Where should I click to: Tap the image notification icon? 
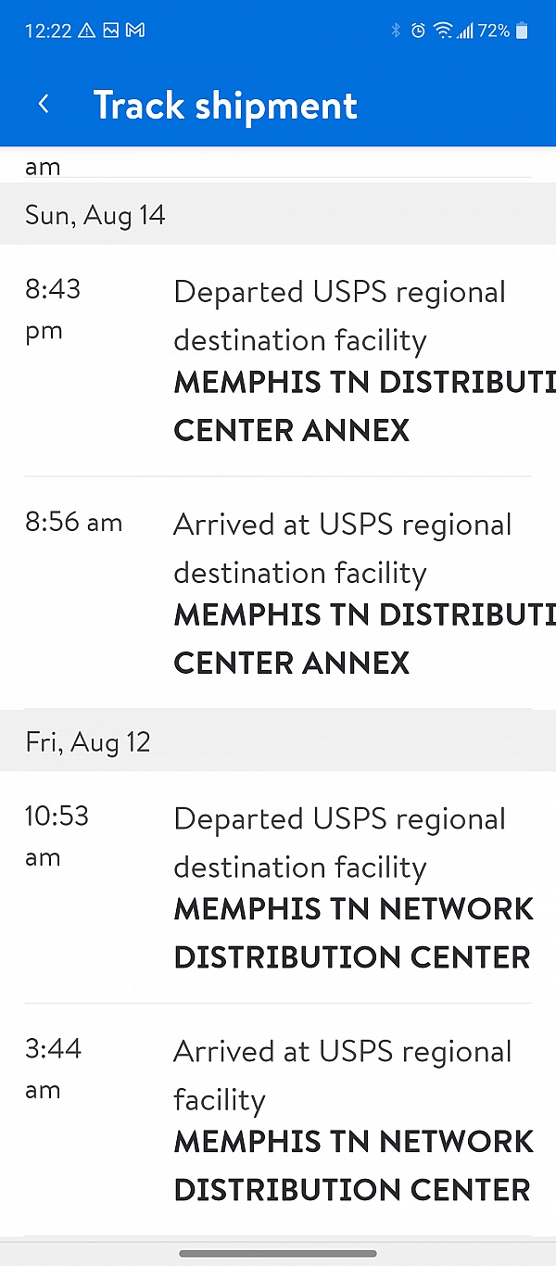point(111,31)
